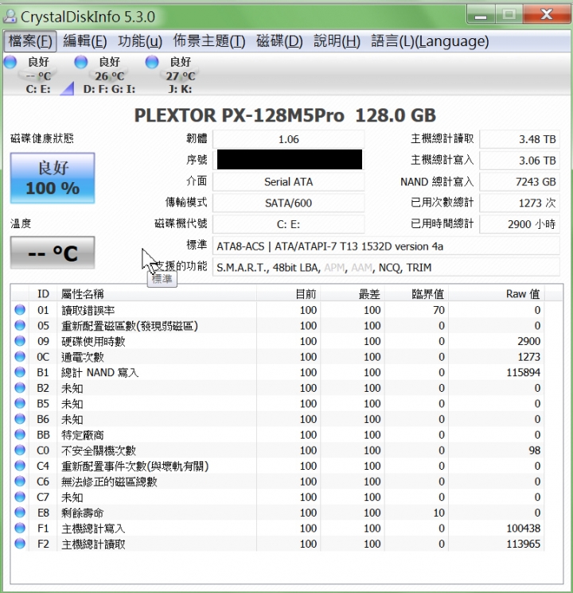Image resolution: width=573 pixels, height=593 pixels.
Task: Click the status dot for C4 重新配置事件次數
Action: click(20, 466)
